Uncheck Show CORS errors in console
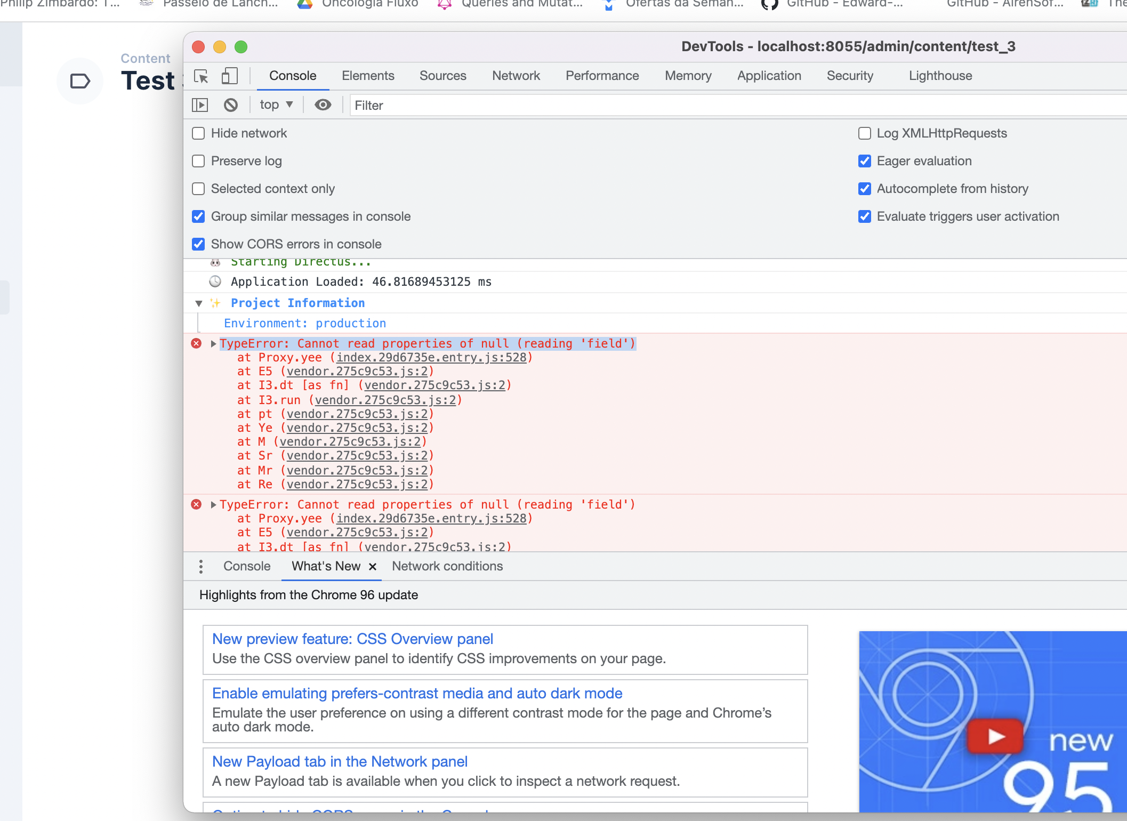 [198, 244]
